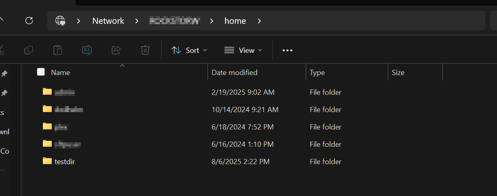This screenshot has width=497, height=196.
Task: Toggle the select all checkbox
Action: point(41,72)
